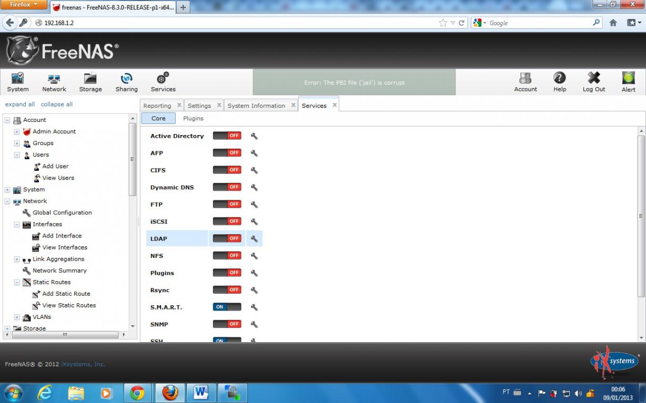Open S.M.A.R.T. settings wrench icon

click(254, 307)
